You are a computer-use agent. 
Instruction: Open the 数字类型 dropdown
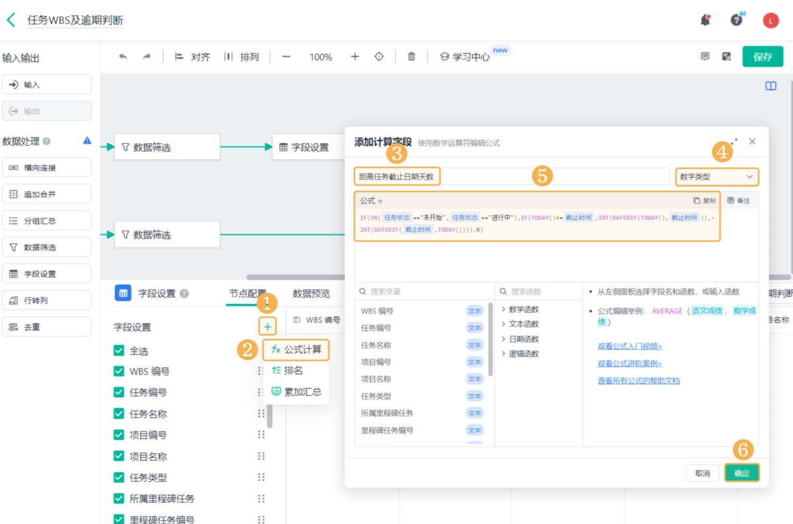pyautogui.click(x=716, y=176)
